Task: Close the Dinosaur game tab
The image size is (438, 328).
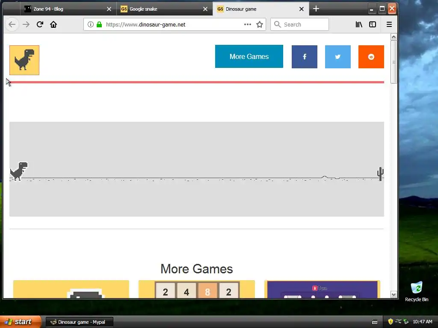Action: tap(302, 9)
